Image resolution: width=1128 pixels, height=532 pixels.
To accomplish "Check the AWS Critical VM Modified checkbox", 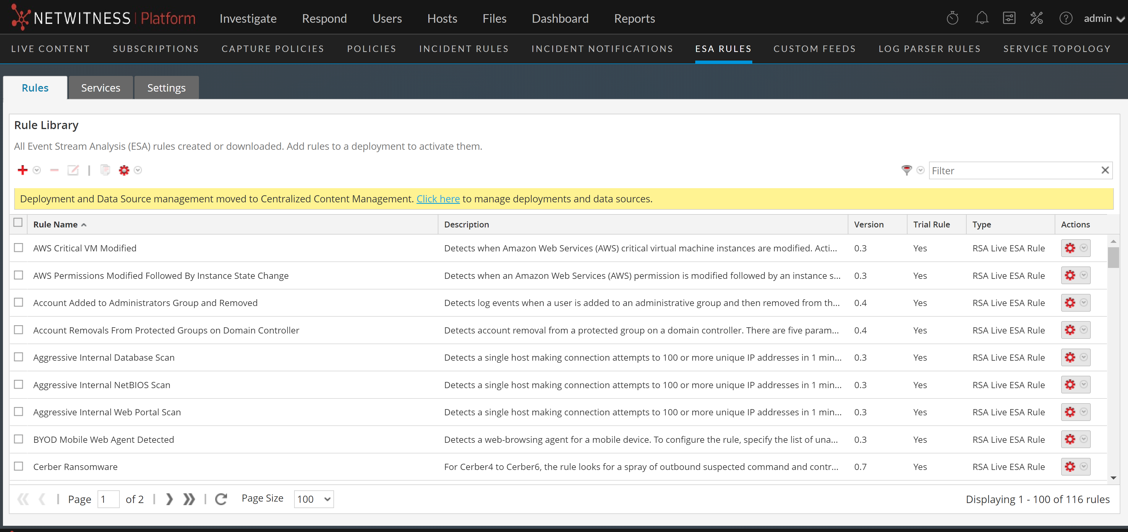I will (18, 247).
